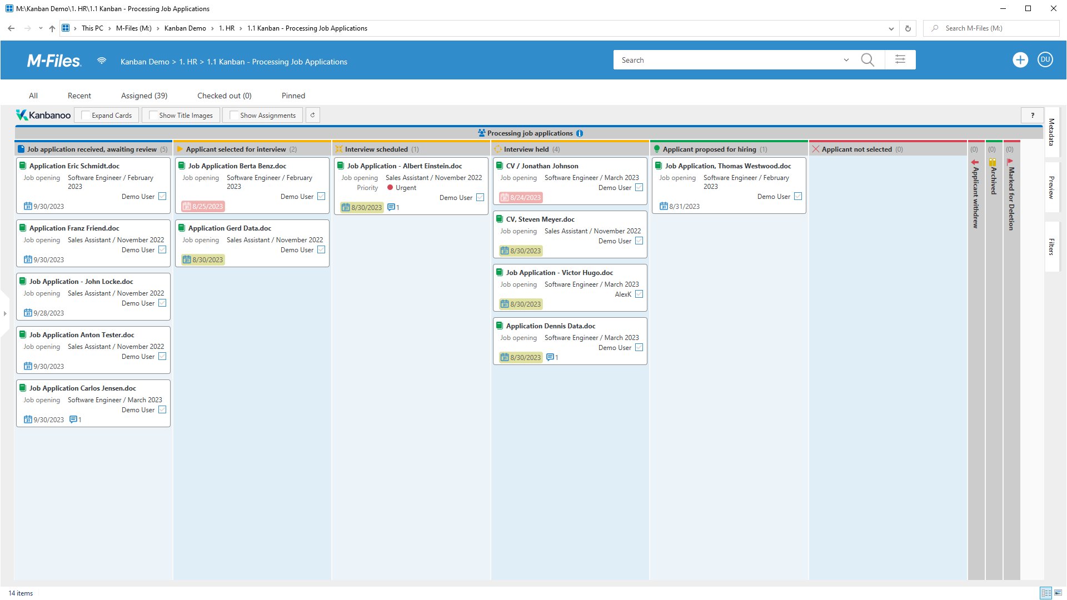Click info icon next to Processing job applications
This screenshot has width=1067, height=600.
click(580, 133)
